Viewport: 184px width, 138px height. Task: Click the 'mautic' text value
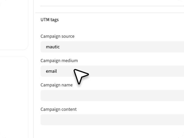pos(52,47)
